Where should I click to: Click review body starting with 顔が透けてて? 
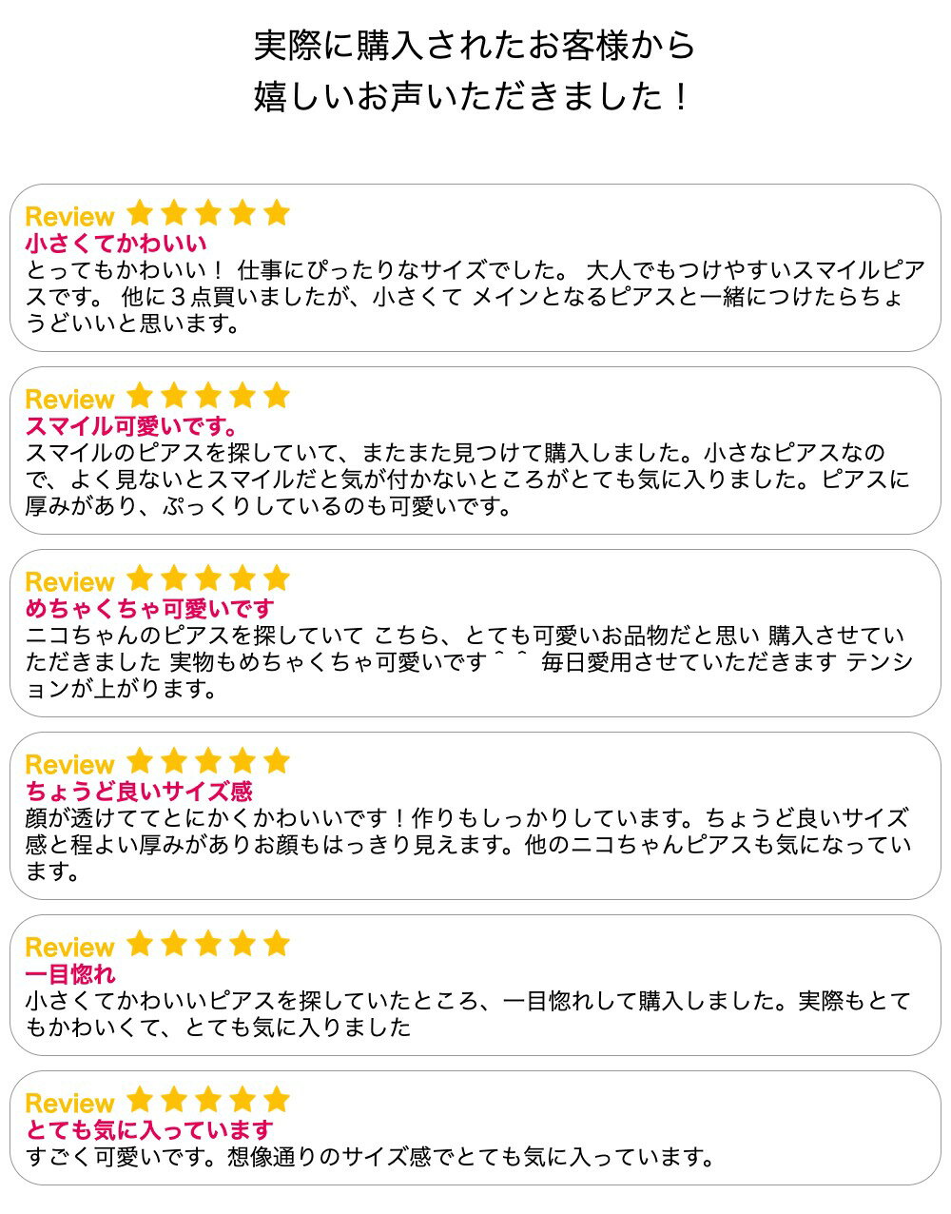point(466,845)
